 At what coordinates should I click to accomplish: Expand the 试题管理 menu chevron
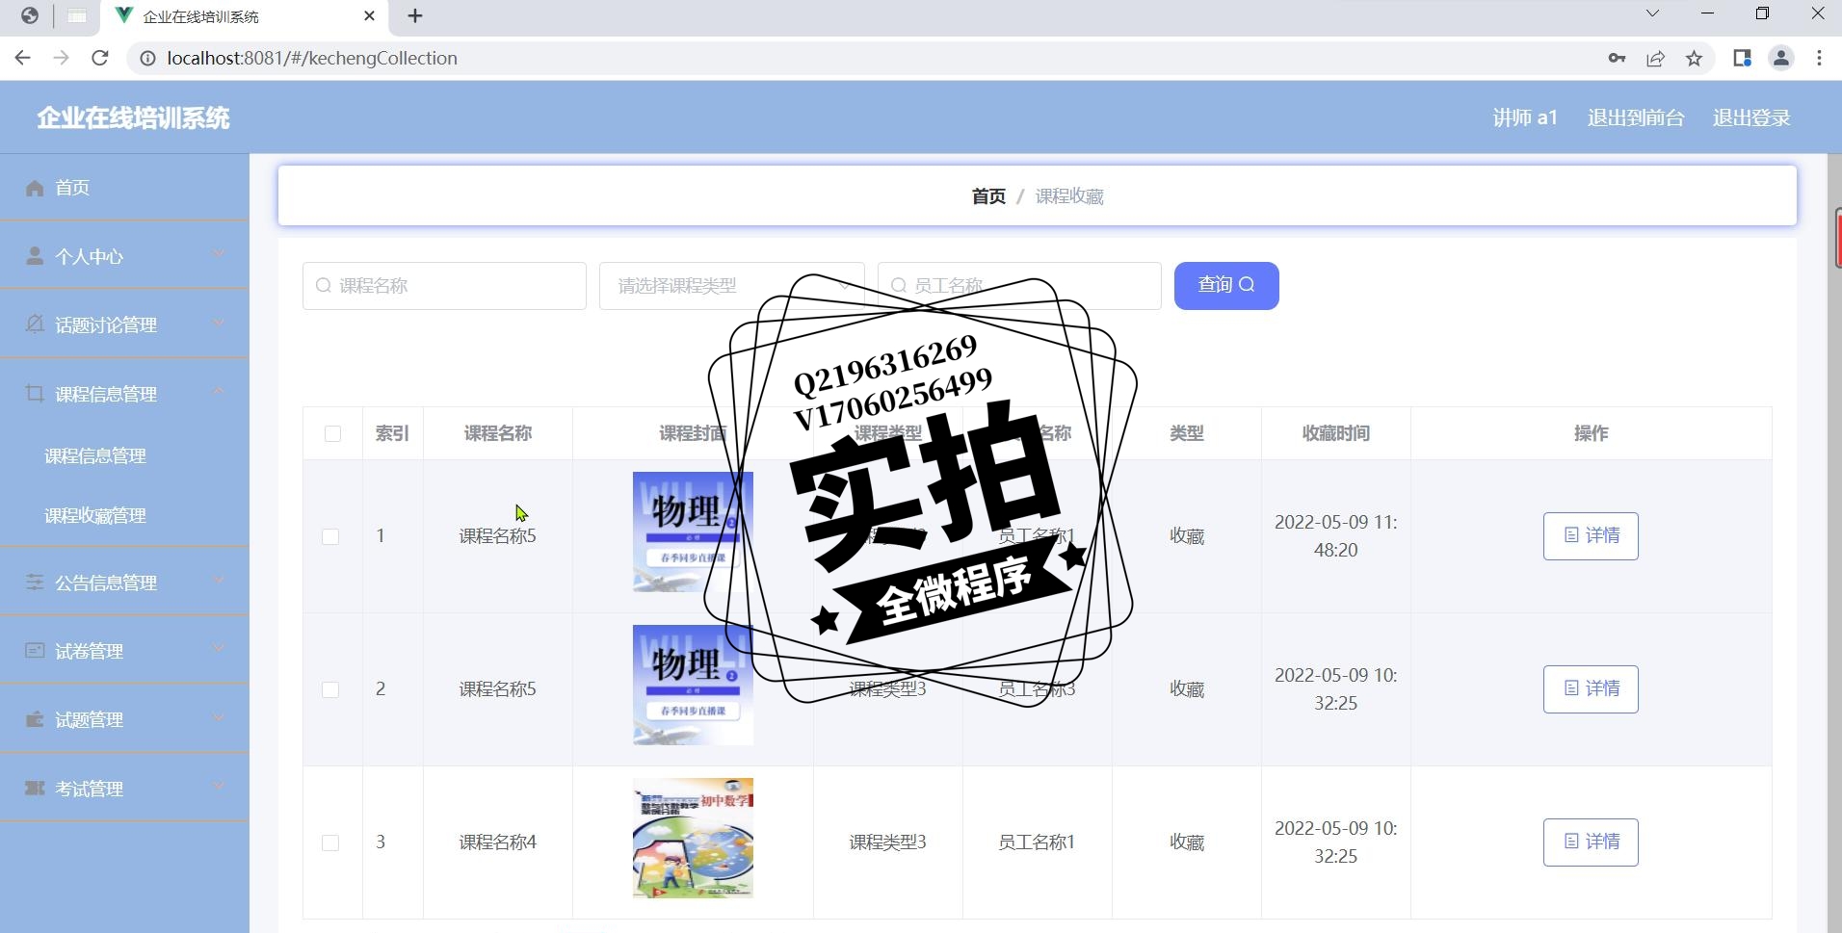[x=219, y=717]
